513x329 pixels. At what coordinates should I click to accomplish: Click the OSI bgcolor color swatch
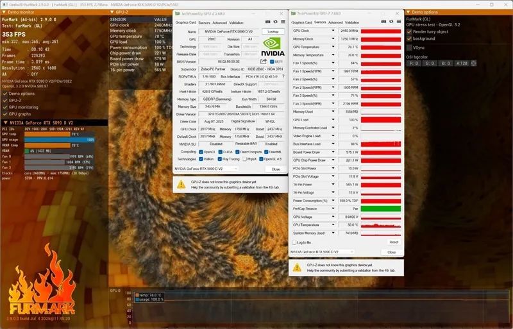pos(473,63)
